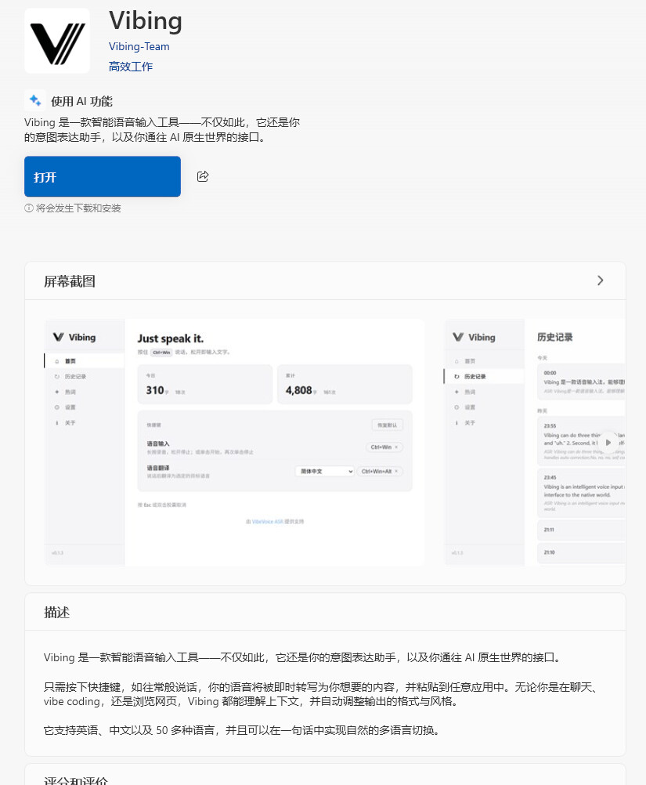Play the video on the second screenshot
This screenshot has width=646, height=785.
(x=608, y=442)
